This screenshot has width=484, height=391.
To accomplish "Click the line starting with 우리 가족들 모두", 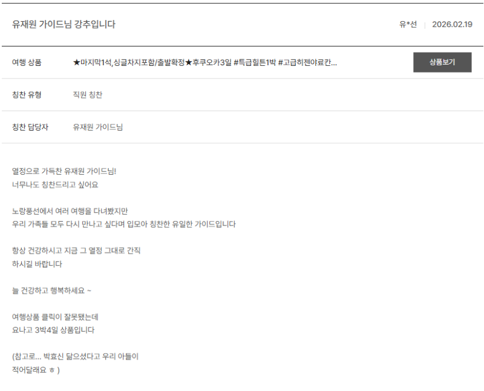I will pyautogui.click(x=123, y=224).
